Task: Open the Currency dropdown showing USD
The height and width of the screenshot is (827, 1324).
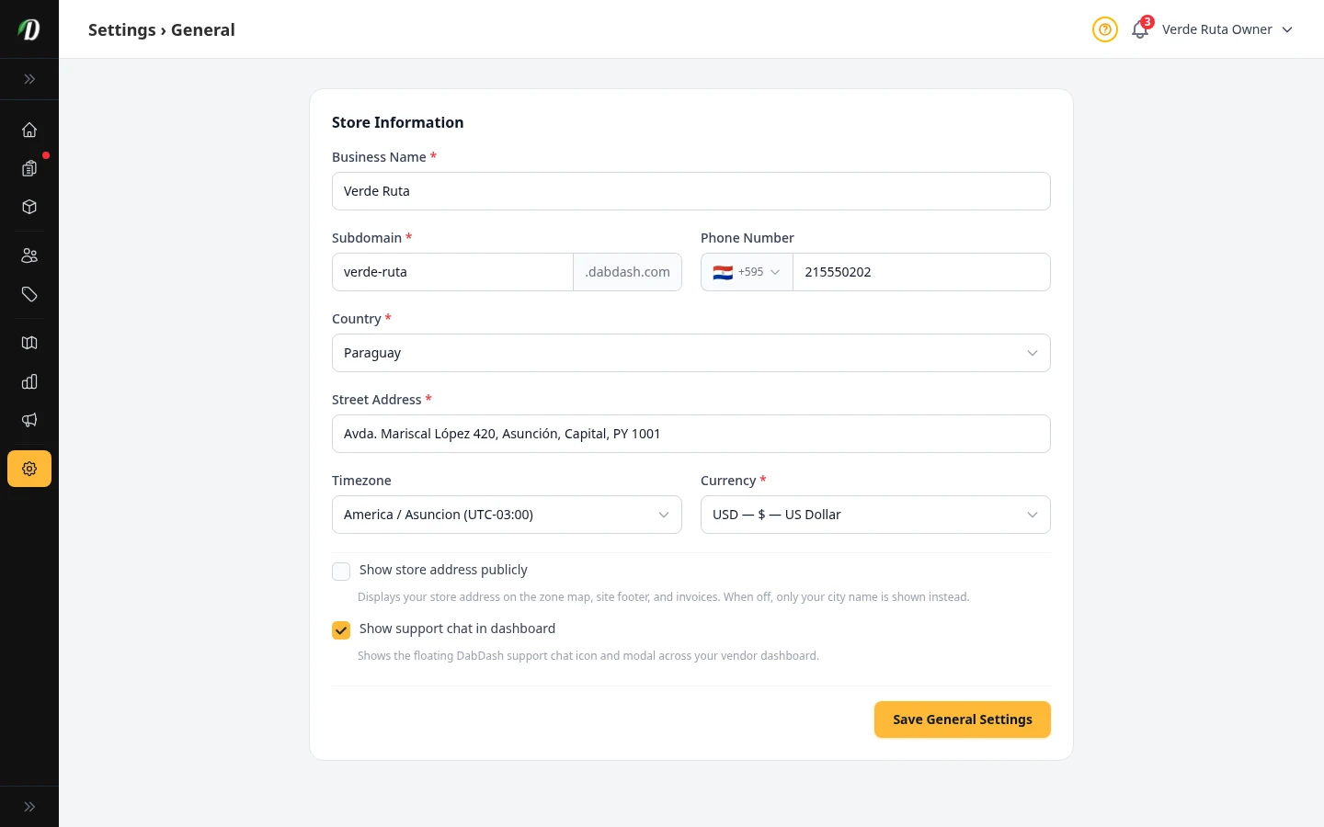Action: point(874,515)
